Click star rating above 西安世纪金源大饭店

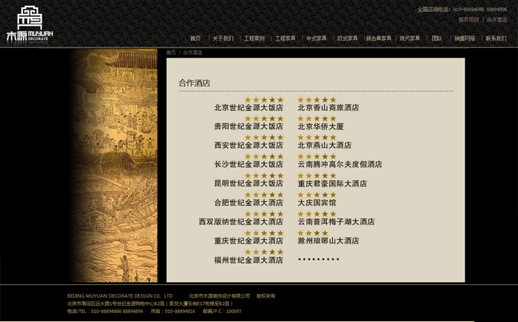point(264,137)
